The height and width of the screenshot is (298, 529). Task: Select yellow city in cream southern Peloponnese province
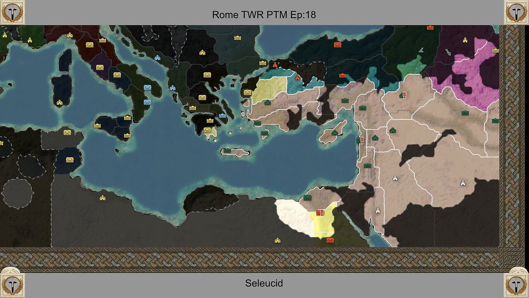click(x=207, y=130)
